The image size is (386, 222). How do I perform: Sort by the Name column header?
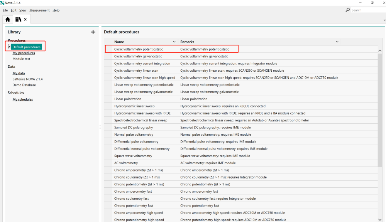pyautogui.click(x=119, y=42)
